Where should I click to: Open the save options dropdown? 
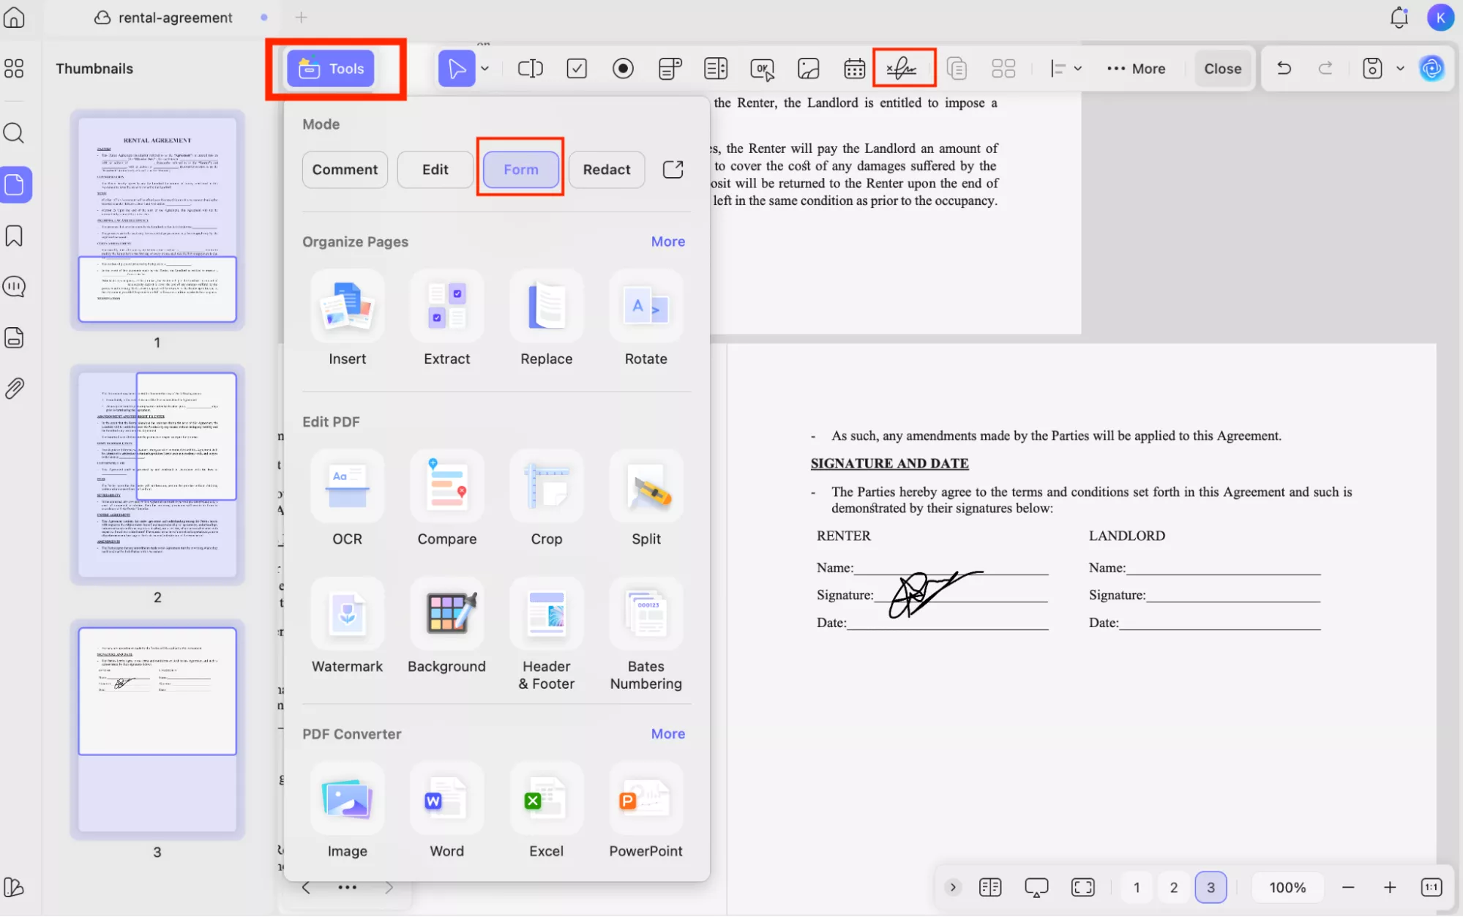point(1400,68)
